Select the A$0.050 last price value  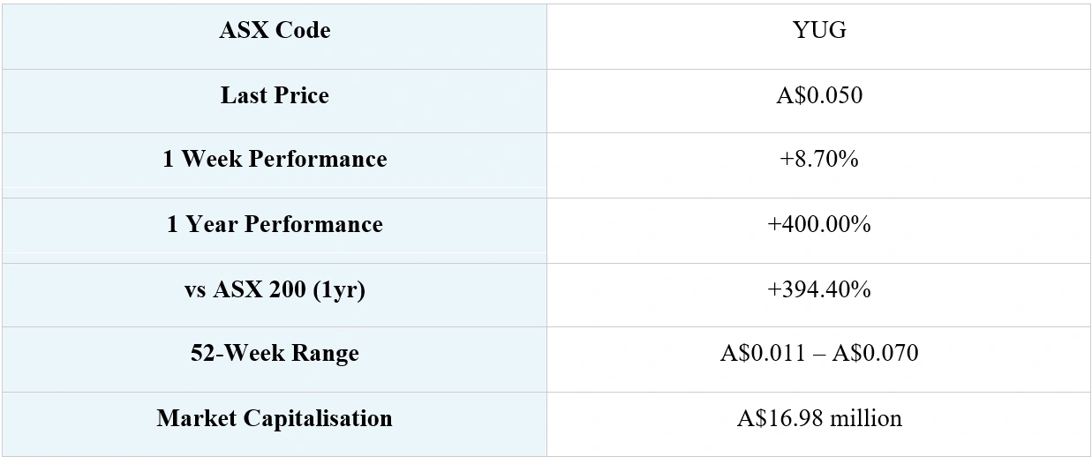click(819, 95)
